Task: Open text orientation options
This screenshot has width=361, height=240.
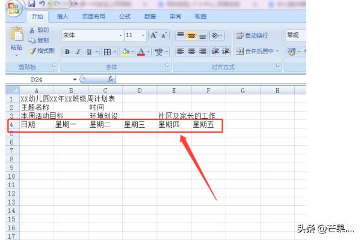Action: 215,35
